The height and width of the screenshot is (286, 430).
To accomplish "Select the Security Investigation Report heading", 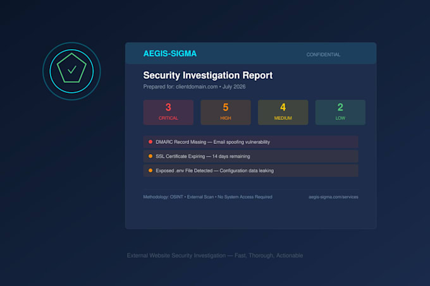I will (x=208, y=75).
